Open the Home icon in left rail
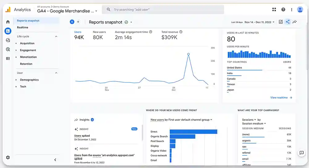 [x=8, y=22]
